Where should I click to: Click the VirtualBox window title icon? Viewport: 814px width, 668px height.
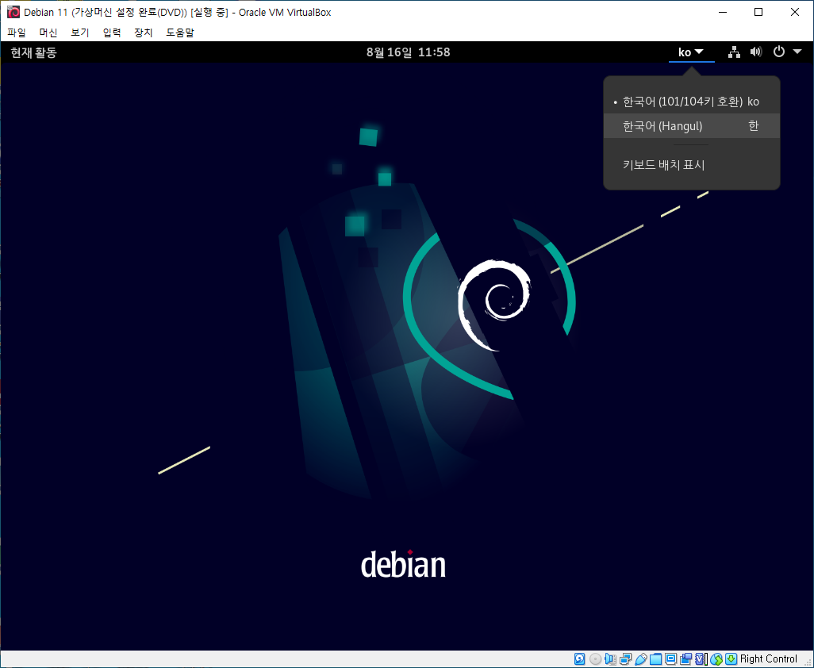[x=13, y=12]
